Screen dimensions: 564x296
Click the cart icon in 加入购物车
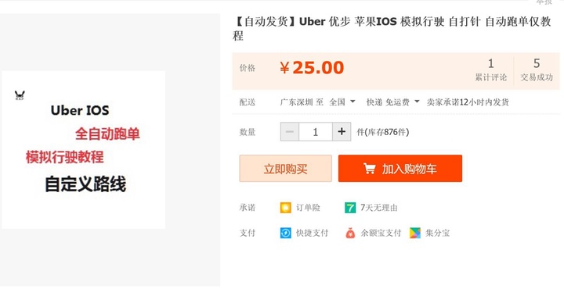370,168
